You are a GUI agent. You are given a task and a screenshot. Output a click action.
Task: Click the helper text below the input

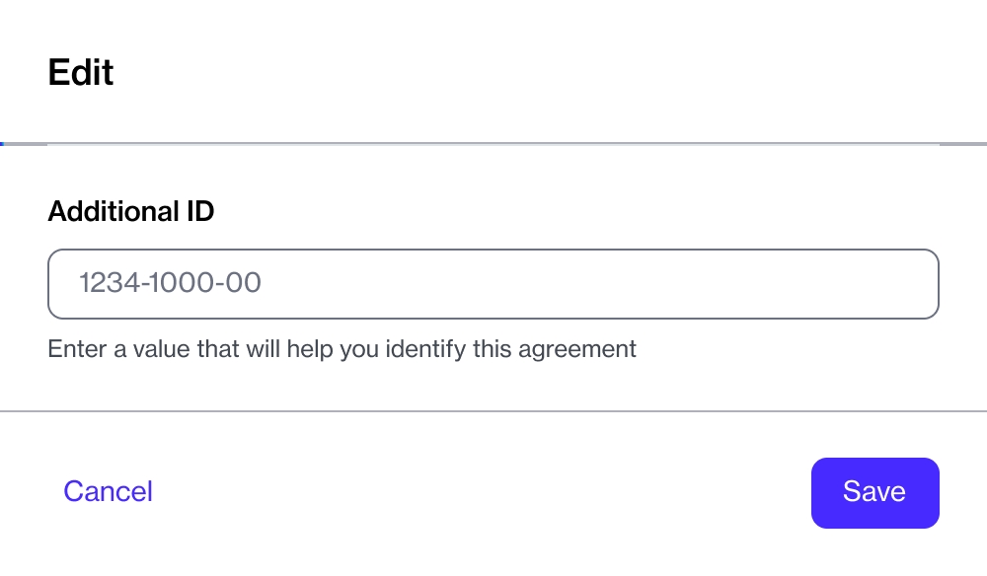point(342,348)
